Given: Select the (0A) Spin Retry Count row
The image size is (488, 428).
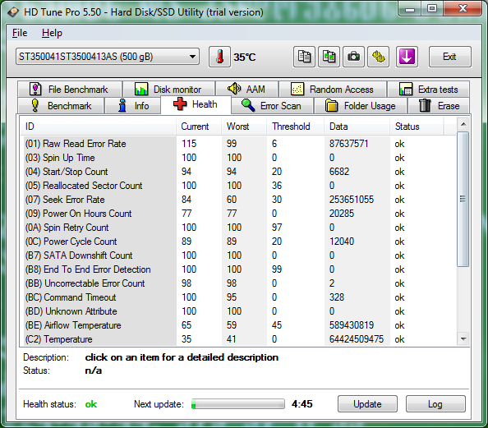Looking at the screenshot, I should point(238,228).
